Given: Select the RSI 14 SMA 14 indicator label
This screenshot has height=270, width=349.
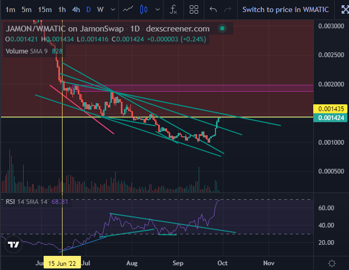Looking at the screenshot, I should tap(26, 202).
